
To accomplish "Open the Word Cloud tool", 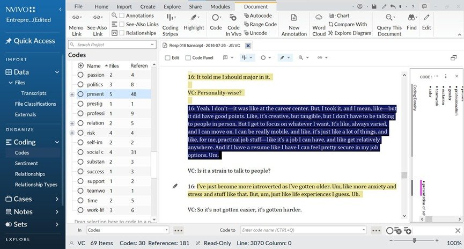I will click(319, 25).
